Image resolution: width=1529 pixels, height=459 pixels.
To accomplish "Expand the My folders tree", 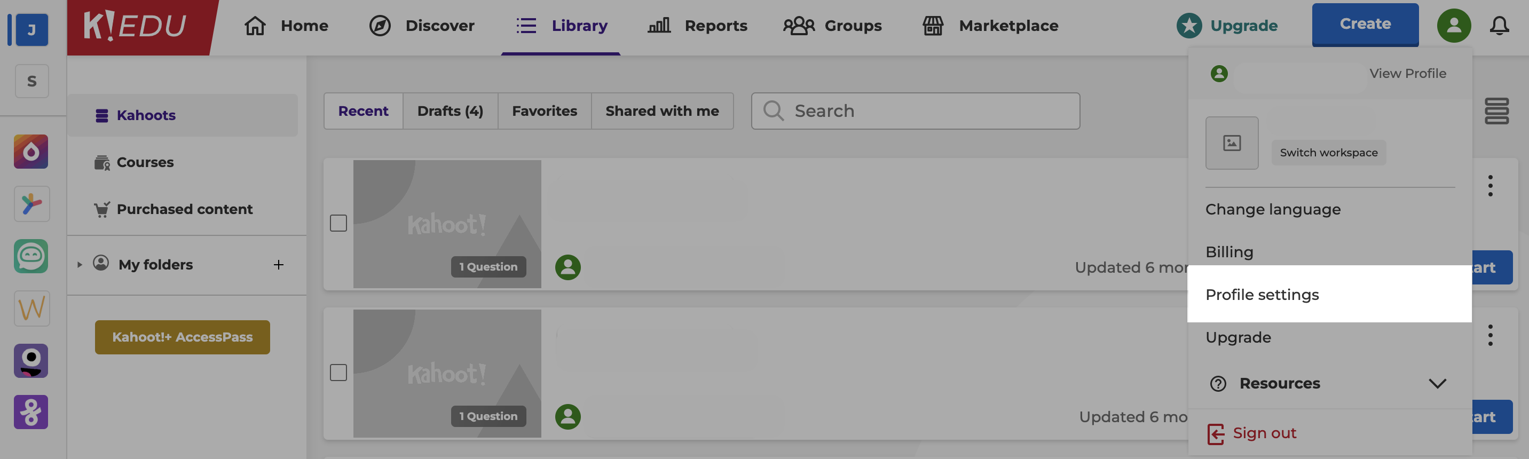I will 79,265.
